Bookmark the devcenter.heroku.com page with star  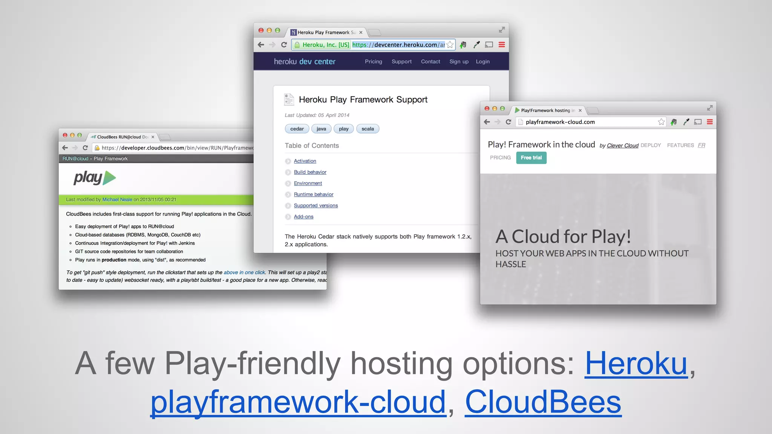tap(450, 45)
